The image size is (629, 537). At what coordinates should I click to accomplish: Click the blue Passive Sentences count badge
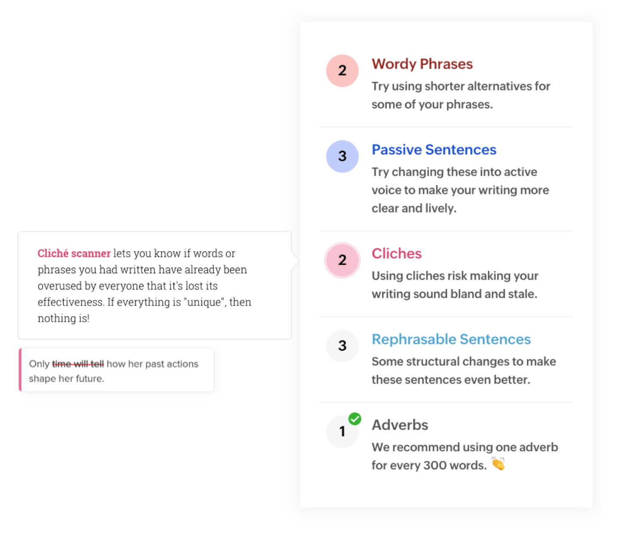[342, 156]
